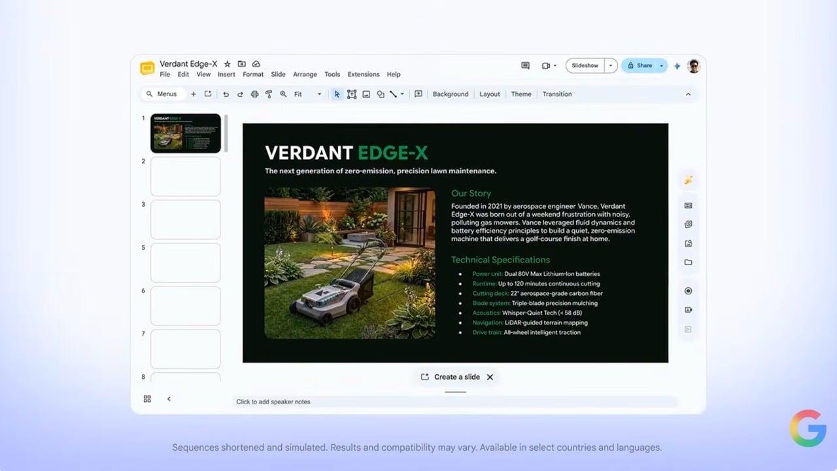Open the Arrange menu
Viewport: 837px width, 471px height.
coord(305,75)
